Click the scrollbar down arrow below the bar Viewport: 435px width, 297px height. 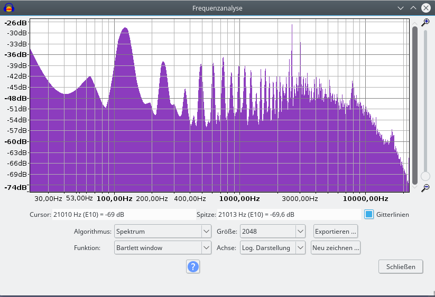pos(415,187)
